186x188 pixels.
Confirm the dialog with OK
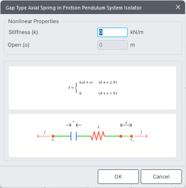118,177
